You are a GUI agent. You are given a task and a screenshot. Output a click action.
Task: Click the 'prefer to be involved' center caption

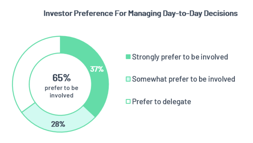pyautogui.click(x=61, y=92)
